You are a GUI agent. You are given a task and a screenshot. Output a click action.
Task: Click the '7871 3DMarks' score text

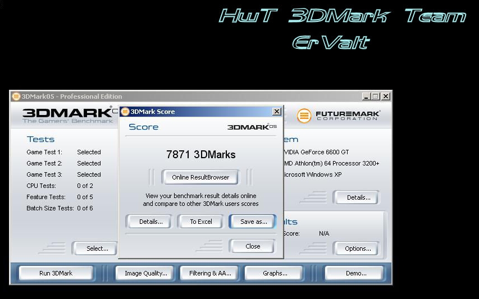click(200, 154)
